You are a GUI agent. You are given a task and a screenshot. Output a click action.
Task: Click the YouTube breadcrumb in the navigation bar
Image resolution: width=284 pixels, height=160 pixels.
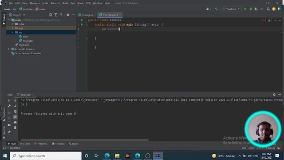pyautogui.click(x=26, y=9)
